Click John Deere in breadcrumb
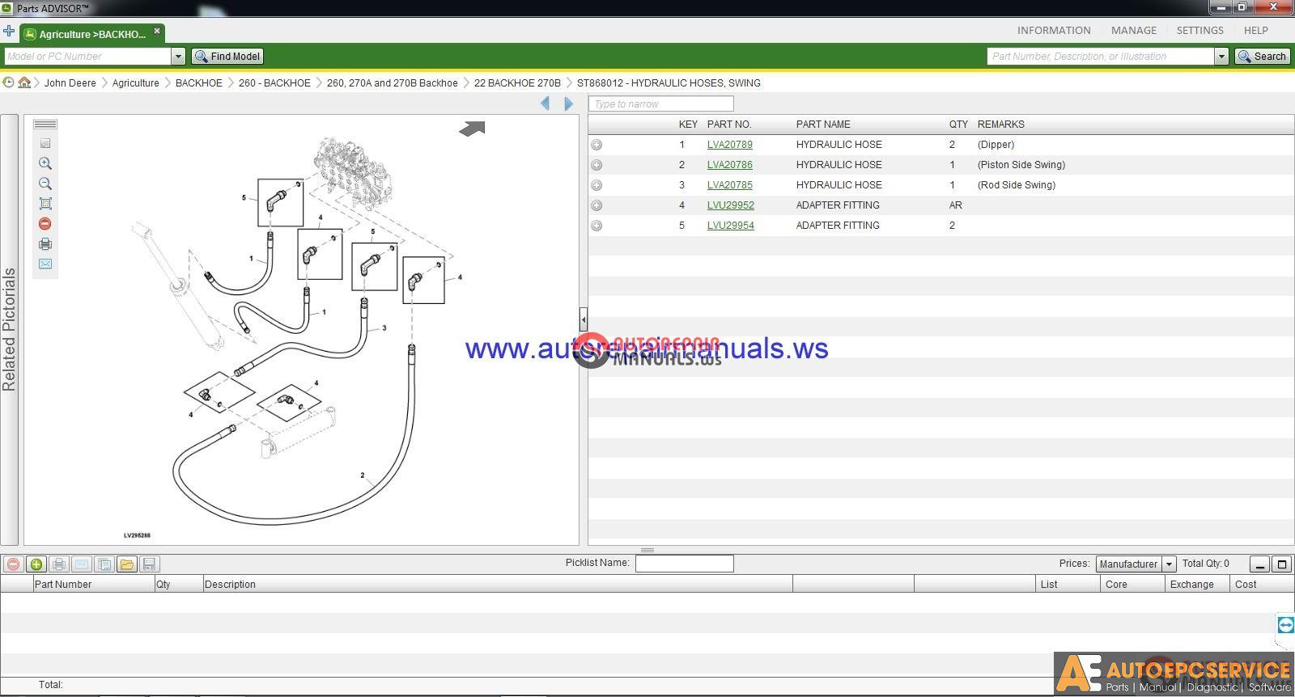 (70, 83)
